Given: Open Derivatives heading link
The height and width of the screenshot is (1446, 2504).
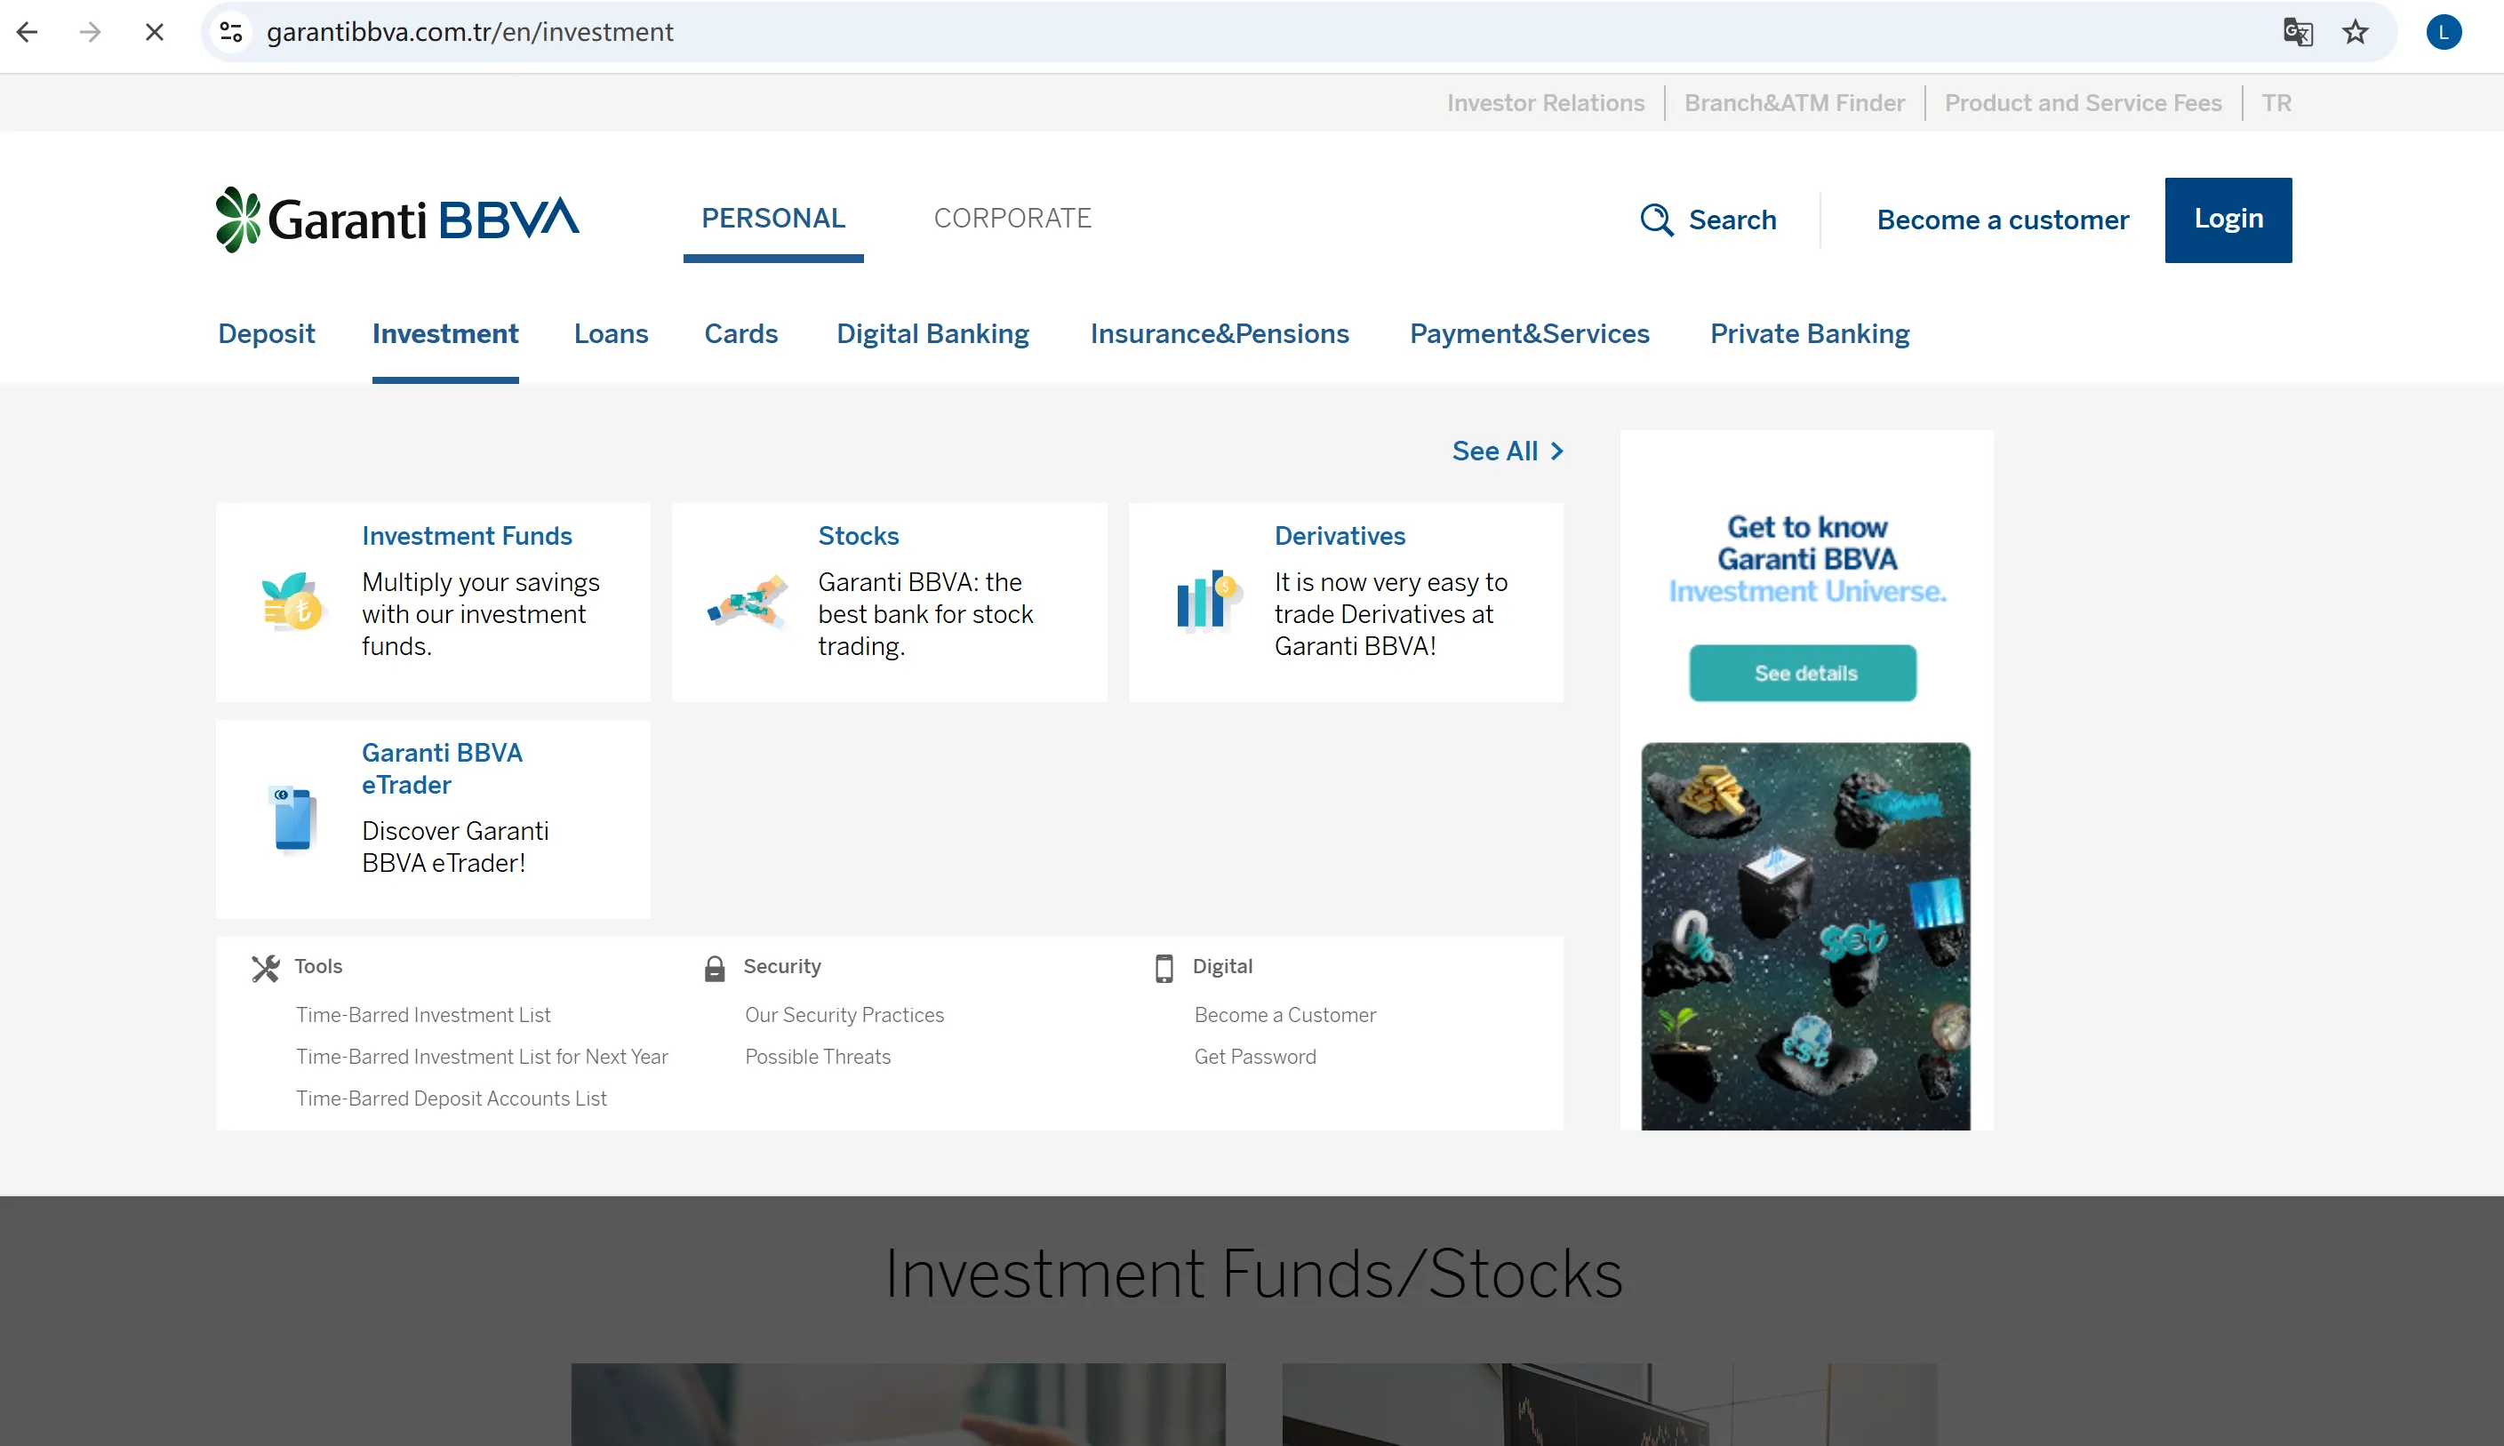Looking at the screenshot, I should tap(1340, 536).
